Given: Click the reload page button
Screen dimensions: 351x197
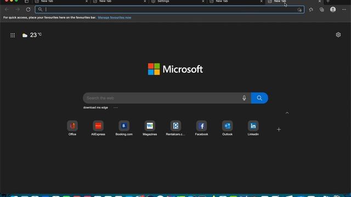Looking at the screenshot, I should [x=28, y=9].
